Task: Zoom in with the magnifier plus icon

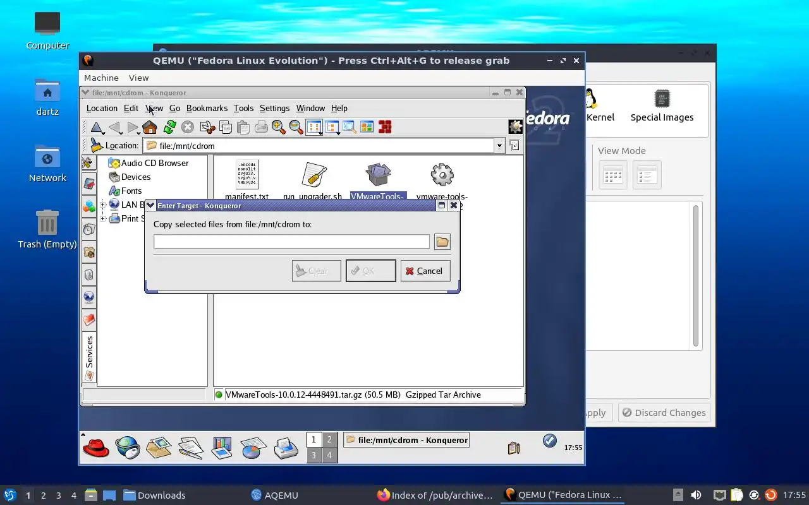Action: [279, 128]
